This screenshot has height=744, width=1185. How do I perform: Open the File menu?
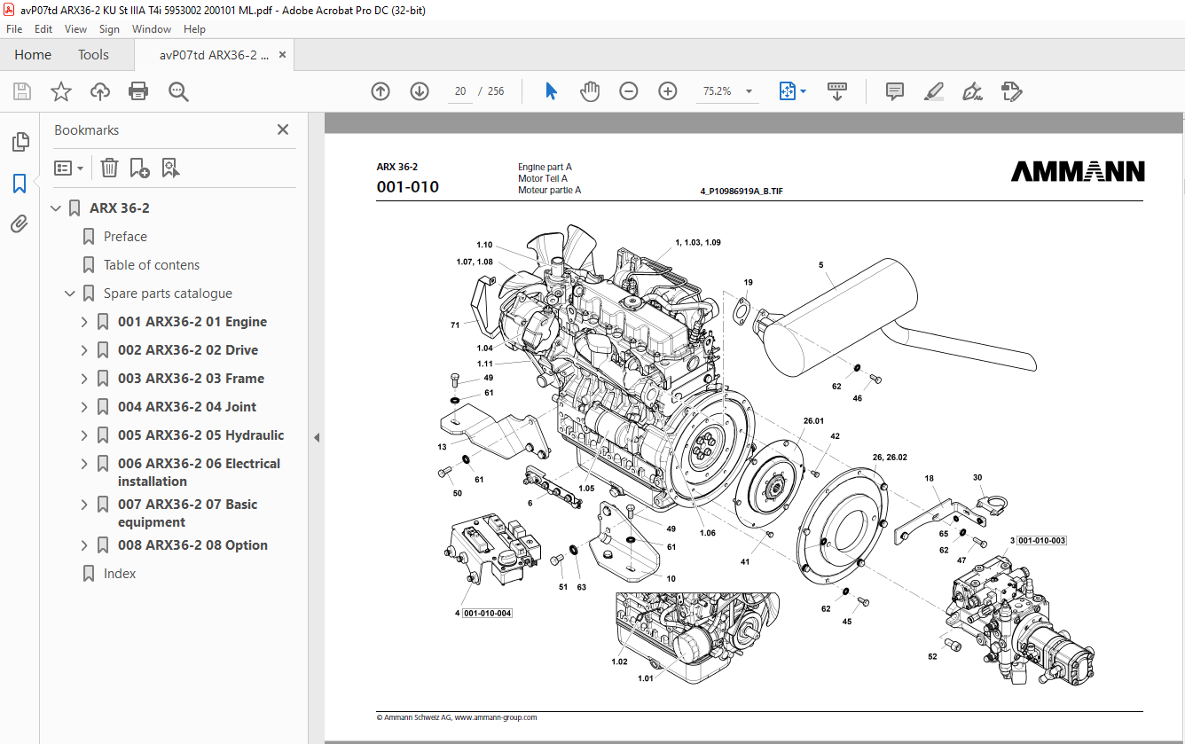pyautogui.click(x=15, y=29)
